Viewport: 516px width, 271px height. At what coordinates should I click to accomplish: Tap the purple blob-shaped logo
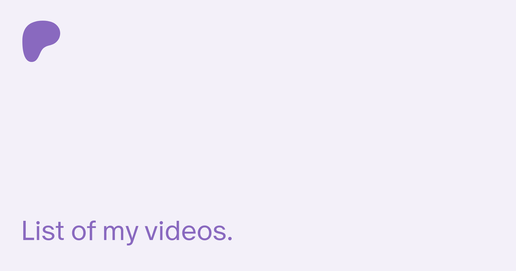[41, 41]
